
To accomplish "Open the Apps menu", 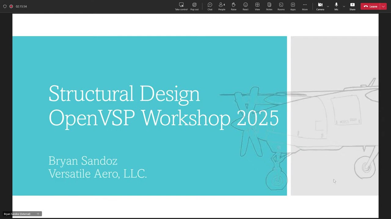I will point(293,6).
